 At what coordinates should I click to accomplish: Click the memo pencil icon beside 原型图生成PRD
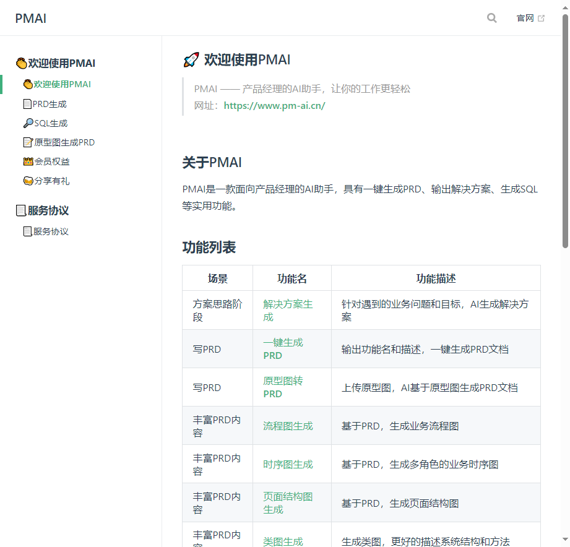tap(28, 142)
